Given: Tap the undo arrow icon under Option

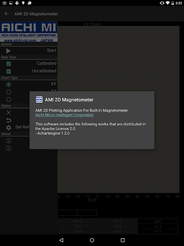Looking at the screenshot, I should 9,120.
